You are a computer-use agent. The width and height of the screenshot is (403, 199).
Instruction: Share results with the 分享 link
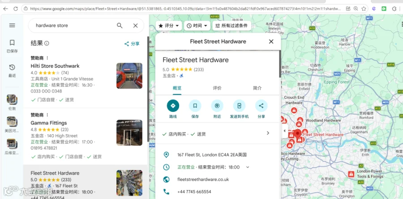(x=132, y=44)
